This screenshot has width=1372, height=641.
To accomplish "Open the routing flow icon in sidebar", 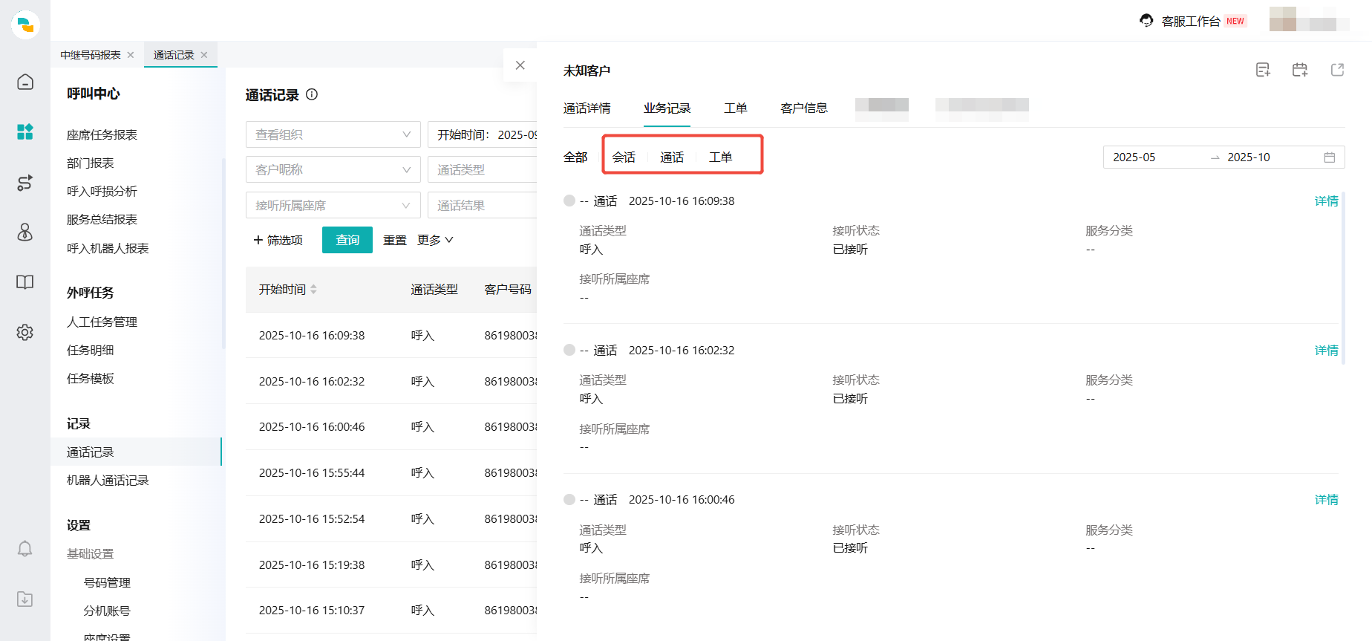I will pyautogui.click(x=25, y=183).
